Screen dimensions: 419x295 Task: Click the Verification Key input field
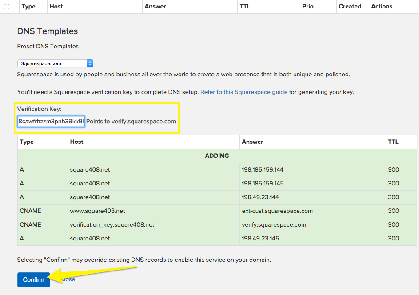pos(51,122)
